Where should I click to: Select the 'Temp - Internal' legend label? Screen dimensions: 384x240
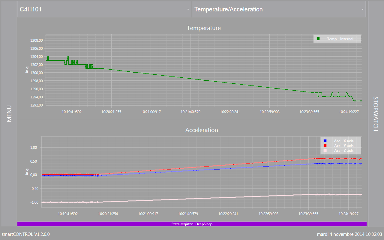(340, 39)
